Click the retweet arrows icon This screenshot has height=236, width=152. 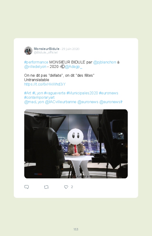point(46,187)
